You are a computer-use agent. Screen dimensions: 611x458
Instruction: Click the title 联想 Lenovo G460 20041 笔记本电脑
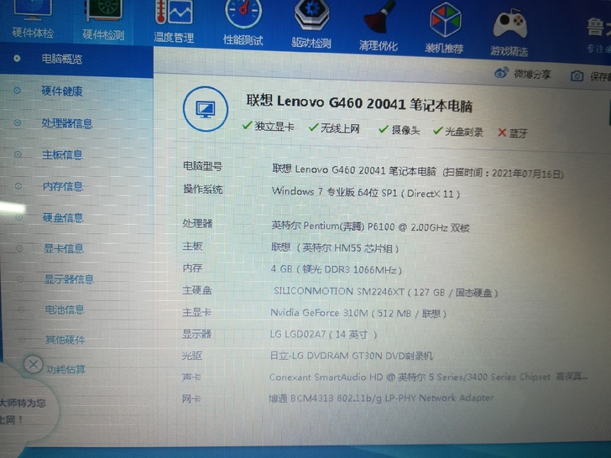(x=359, y=104)
